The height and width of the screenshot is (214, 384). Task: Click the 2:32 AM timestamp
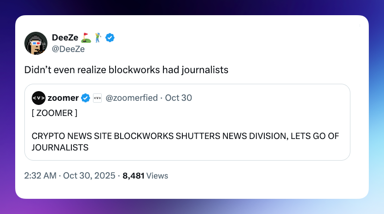pos(41,175)
